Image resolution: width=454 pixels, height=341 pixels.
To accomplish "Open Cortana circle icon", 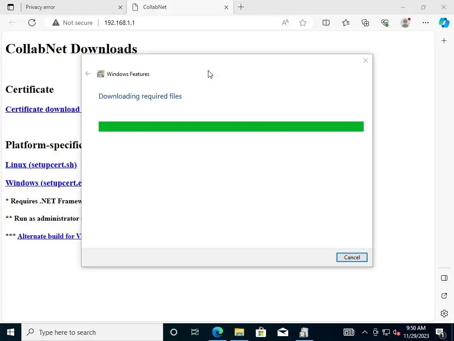I will click(174, 332).
